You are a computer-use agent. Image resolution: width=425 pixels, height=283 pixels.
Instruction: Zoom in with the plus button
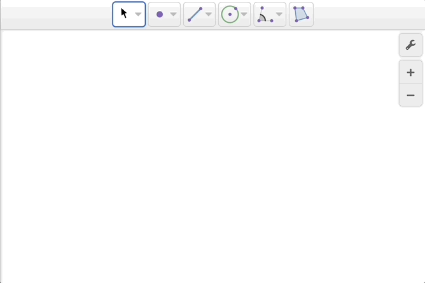(x=410, y=72)
